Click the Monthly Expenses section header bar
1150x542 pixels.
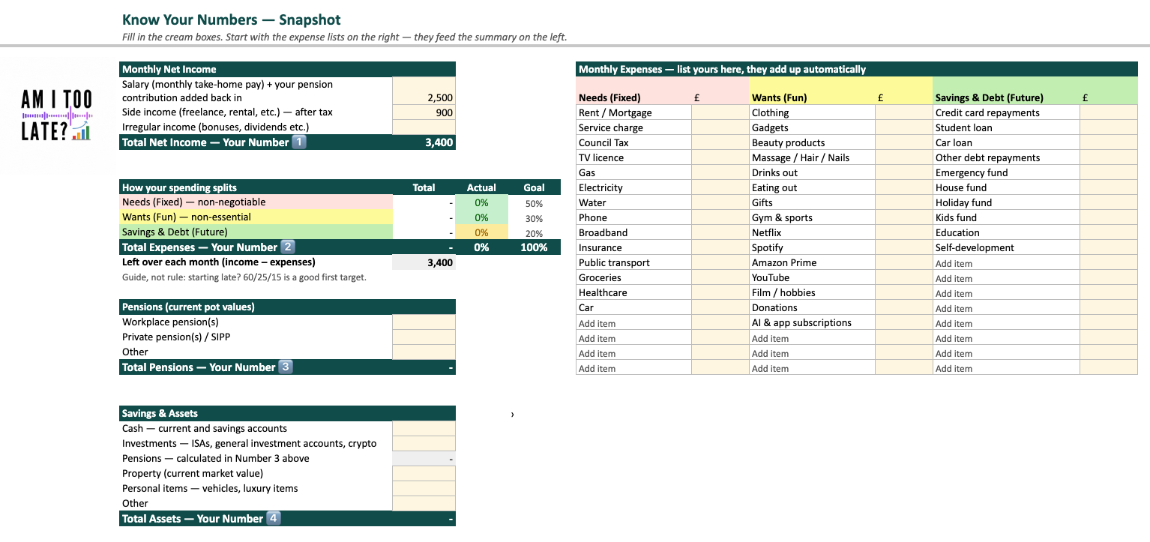[x=857, y=69]
